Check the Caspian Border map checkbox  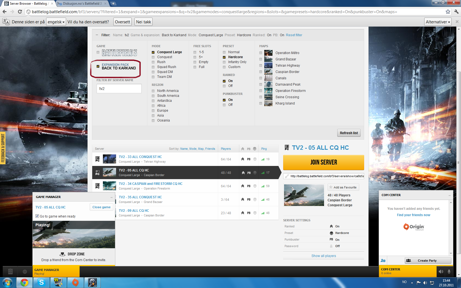(261, 72)
